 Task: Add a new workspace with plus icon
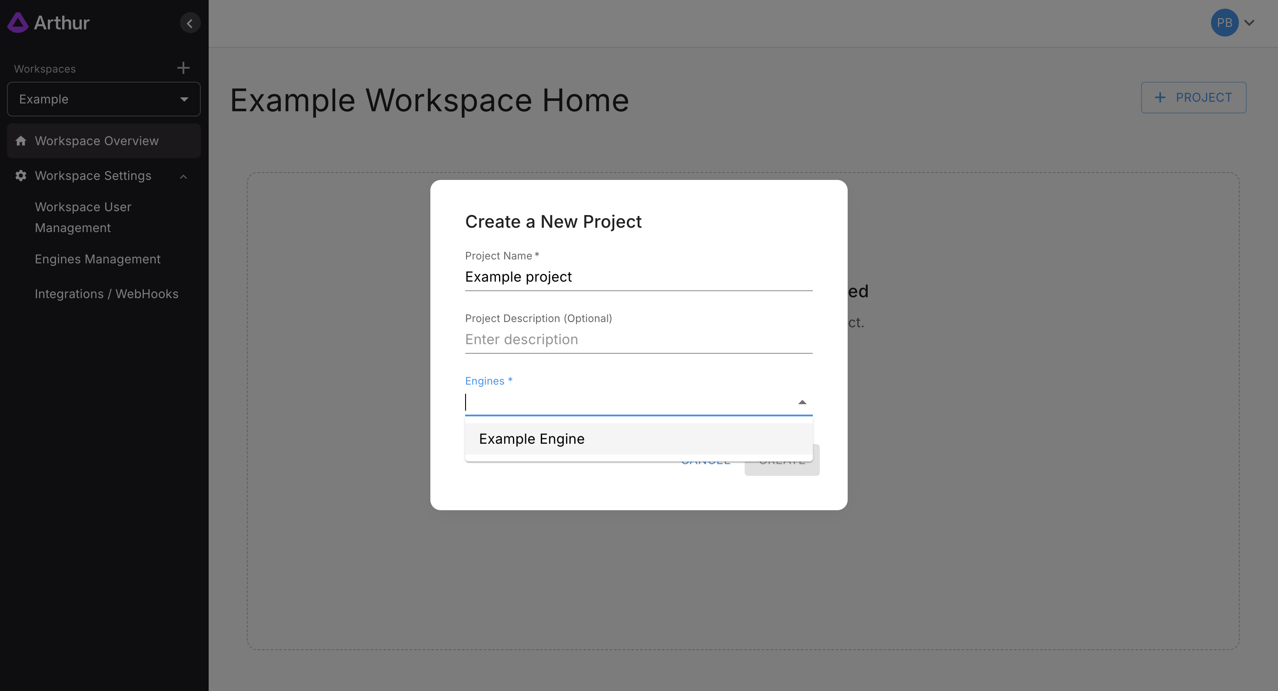click(183, 68)
